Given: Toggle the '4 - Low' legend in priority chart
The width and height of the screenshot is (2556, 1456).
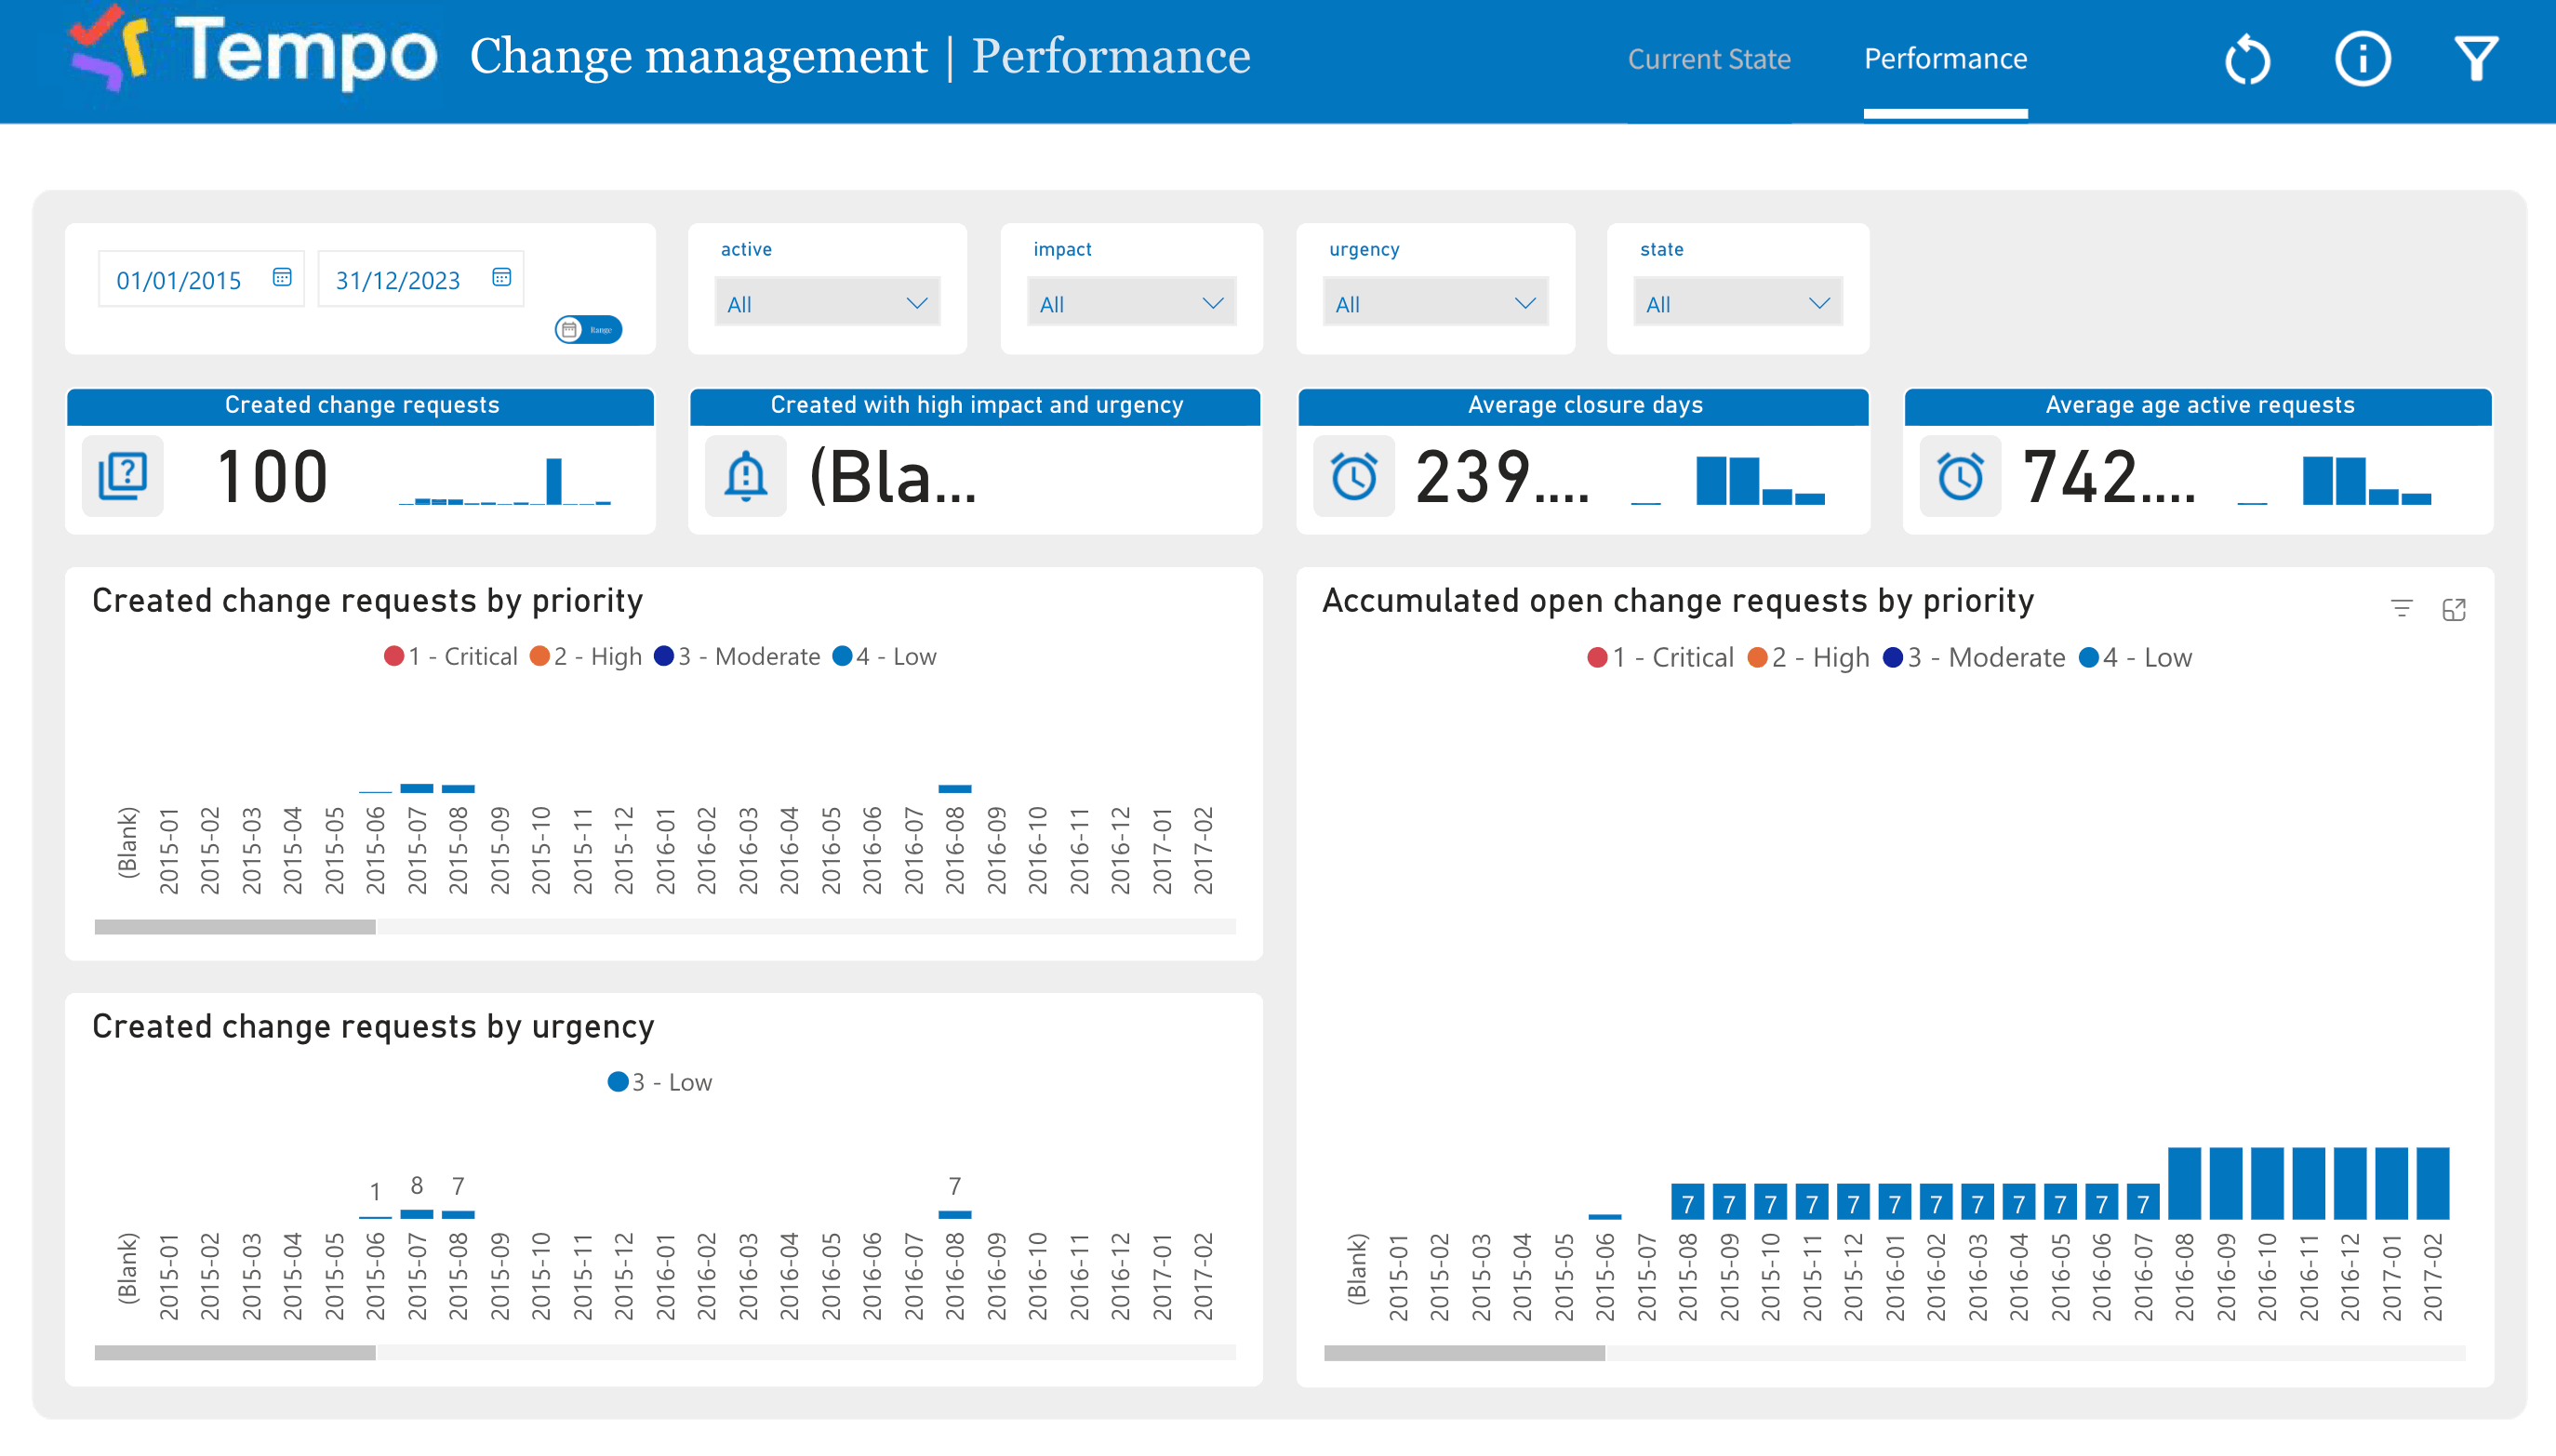Looking at the screenshot, I should [885, 656].
